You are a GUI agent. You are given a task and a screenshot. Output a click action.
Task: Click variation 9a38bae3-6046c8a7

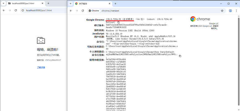(x=116, y=104)
